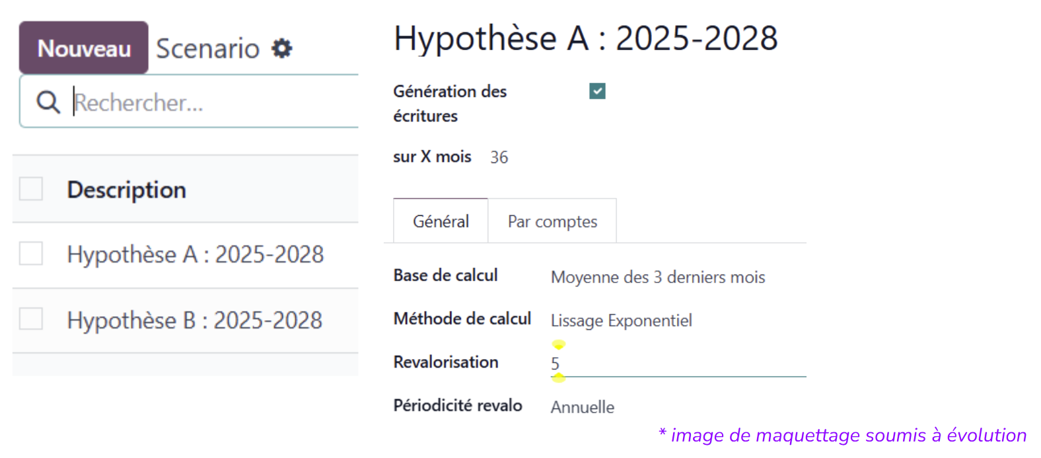Sort list by Description column header
This screenshot has height=458, width=1041.
click(x=127, y=190)
